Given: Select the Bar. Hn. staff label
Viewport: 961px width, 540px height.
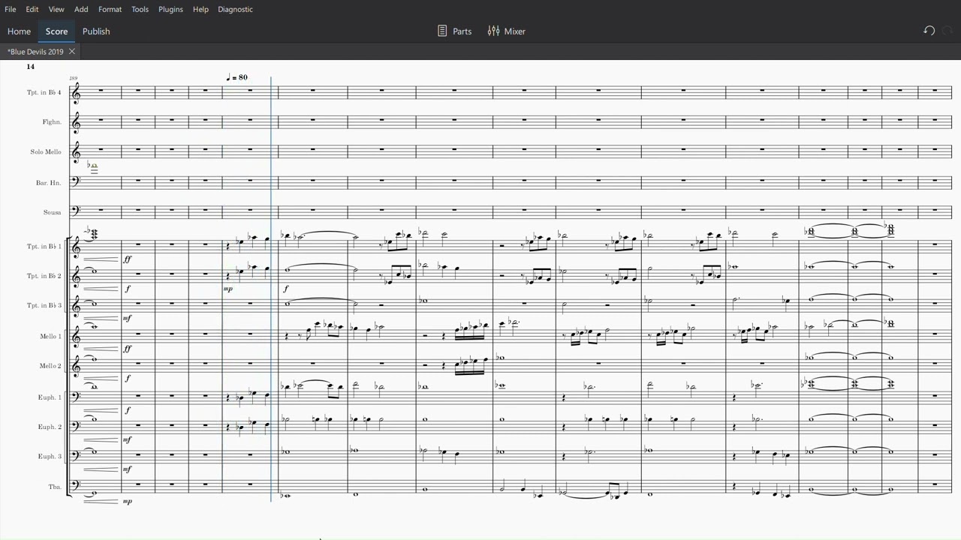Looking at the screenshot, I should click(x=49, y=183).
